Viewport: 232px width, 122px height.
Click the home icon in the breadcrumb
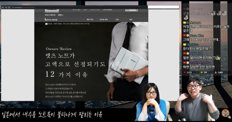(46, 24)
